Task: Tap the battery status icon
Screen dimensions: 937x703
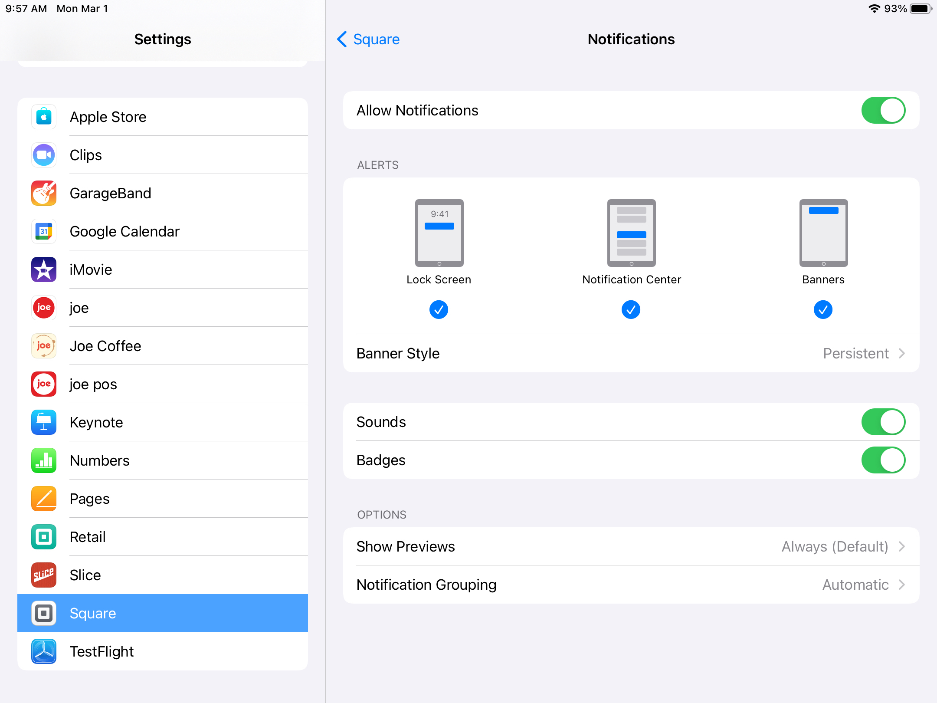Action: [921, 9]
